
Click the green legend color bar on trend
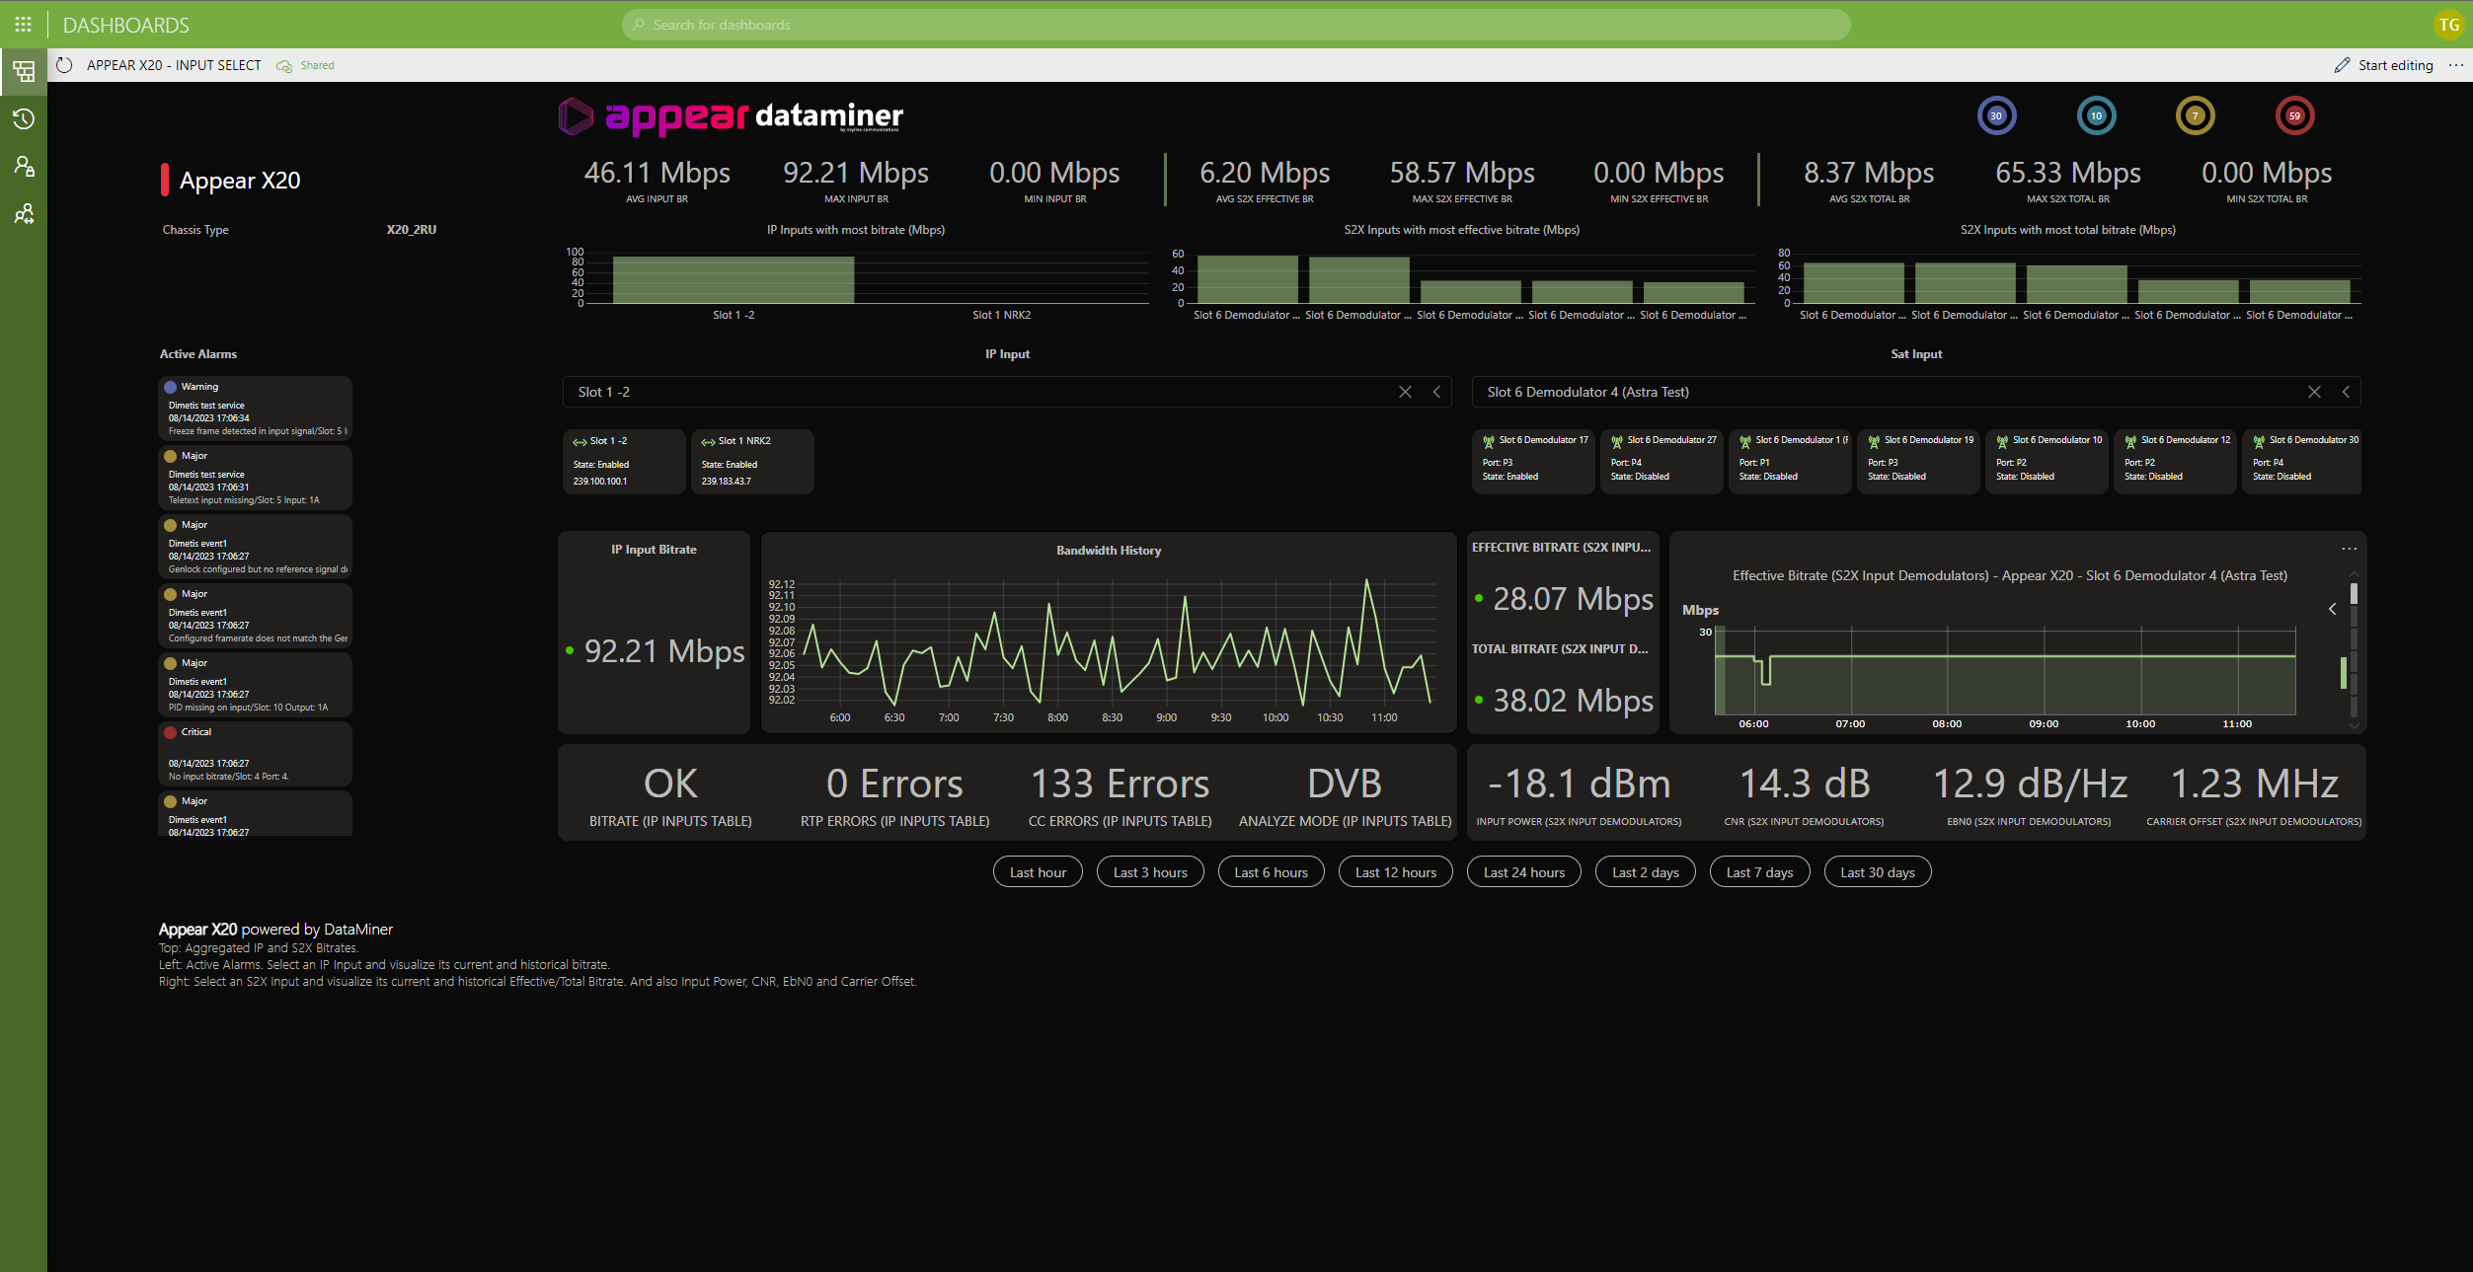(2343, 673)
